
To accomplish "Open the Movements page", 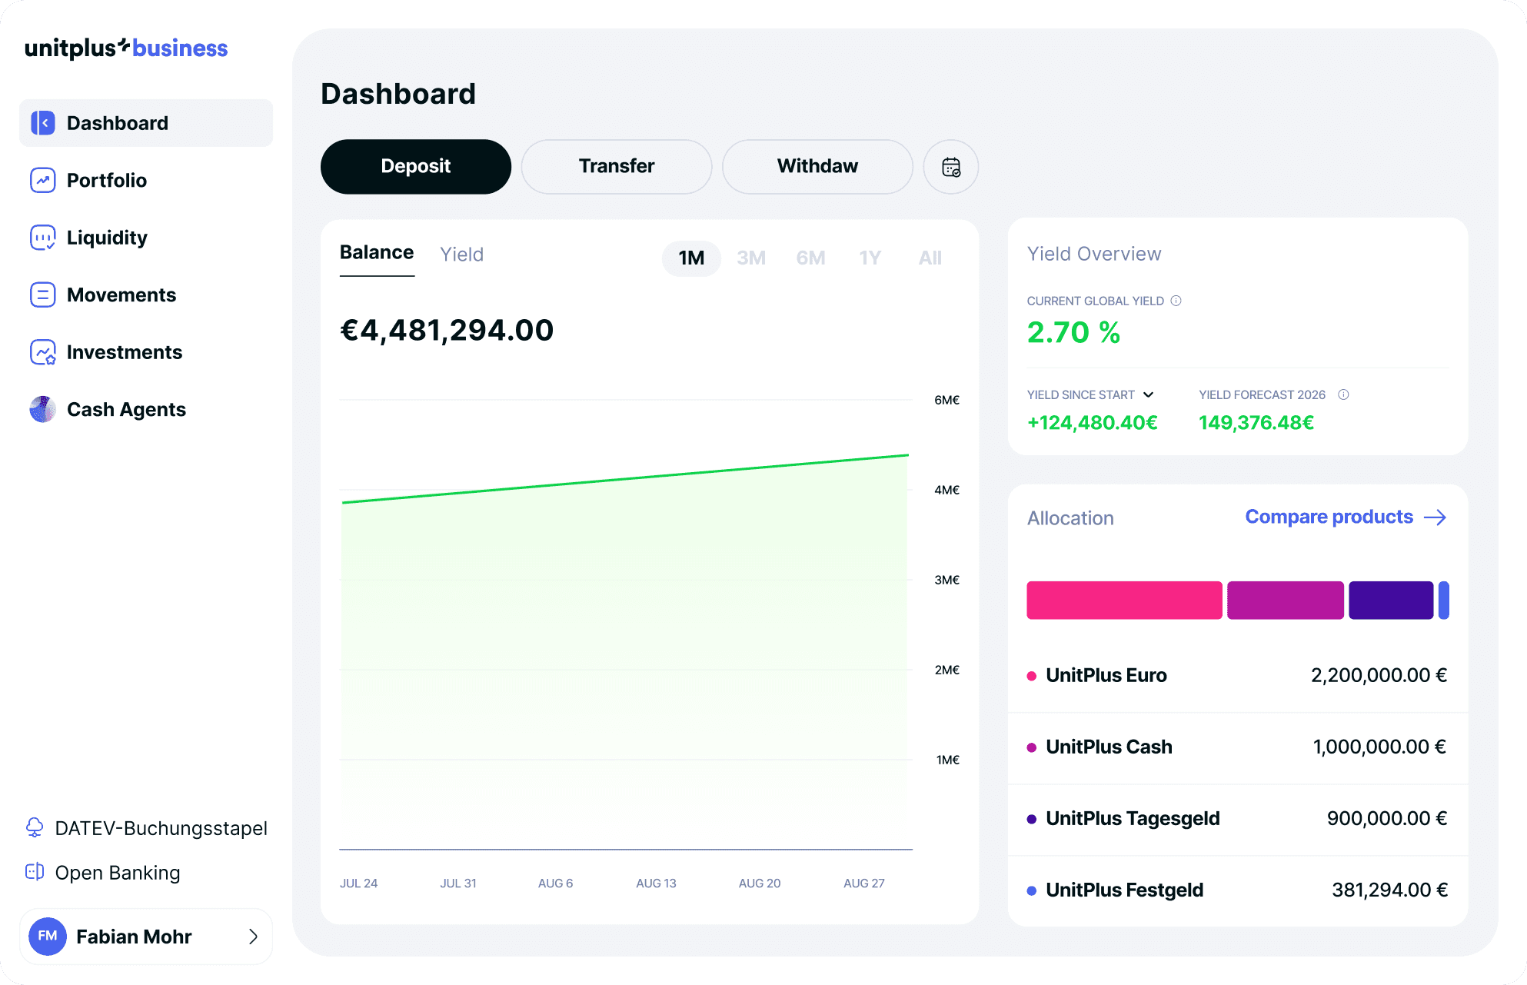I will [x=146, y=295].
